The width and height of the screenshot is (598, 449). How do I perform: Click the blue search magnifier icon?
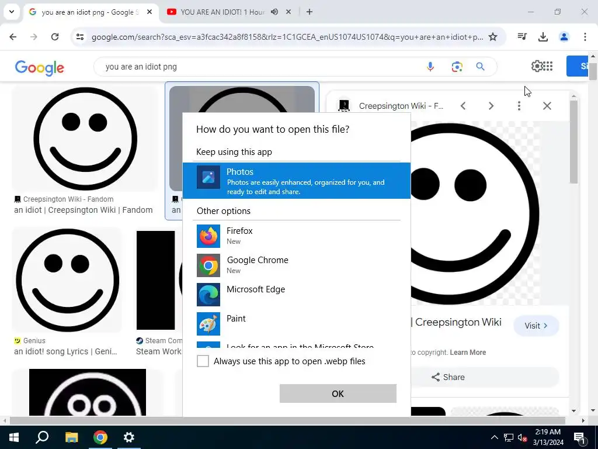(481, 67)
